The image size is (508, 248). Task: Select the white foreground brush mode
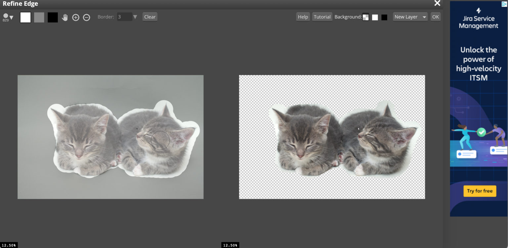25,17
